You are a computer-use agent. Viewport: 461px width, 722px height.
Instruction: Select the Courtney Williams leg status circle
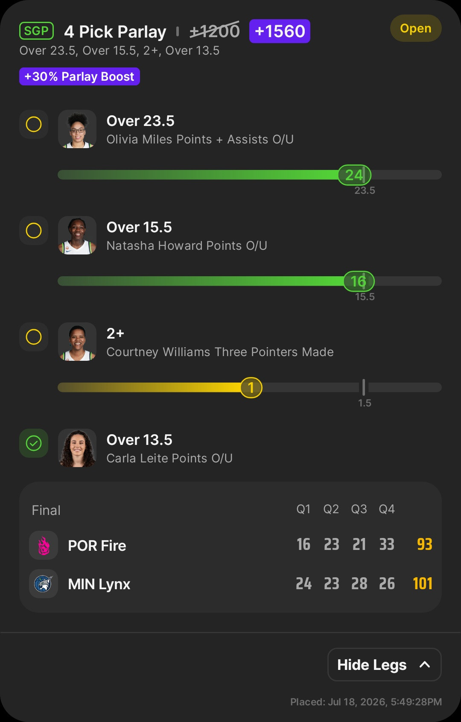[34, 337]
